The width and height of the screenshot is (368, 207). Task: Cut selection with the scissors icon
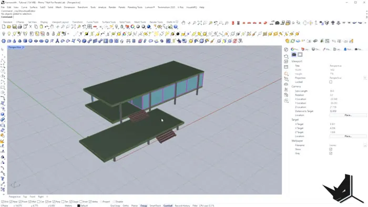(30, 27)
